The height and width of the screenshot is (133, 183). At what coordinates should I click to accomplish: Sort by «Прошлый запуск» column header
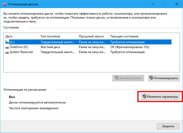point(93,36)
